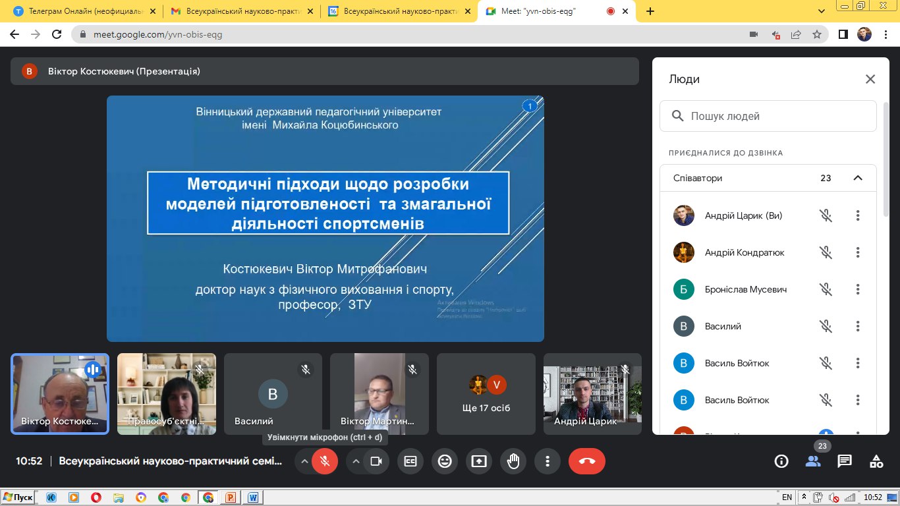Click the present screen icon
Image resolution: width=900 pixels, height=506 pixels.
coord(479,461)
